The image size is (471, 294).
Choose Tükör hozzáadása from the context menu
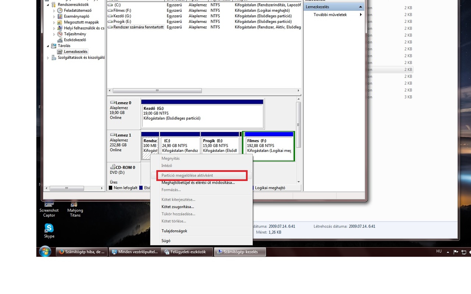click(x=201, y=214)
